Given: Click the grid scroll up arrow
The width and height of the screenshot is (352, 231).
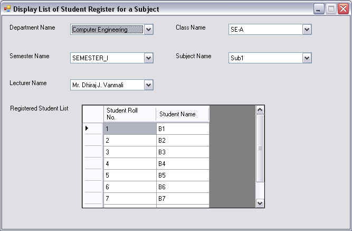Looking at the screenshot, I should click(x=260, y=109).
